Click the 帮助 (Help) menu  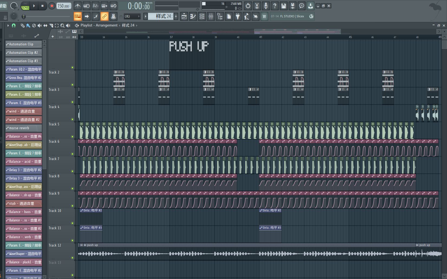3,6
